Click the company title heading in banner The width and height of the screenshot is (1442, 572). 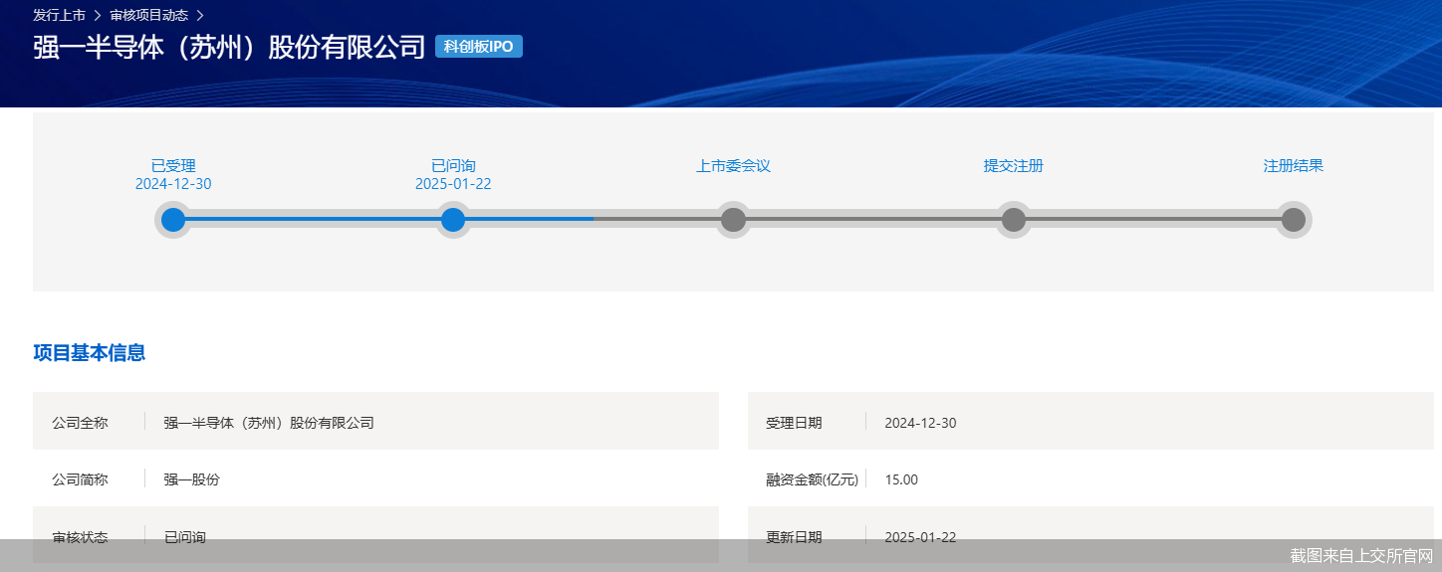click(229, 48)
